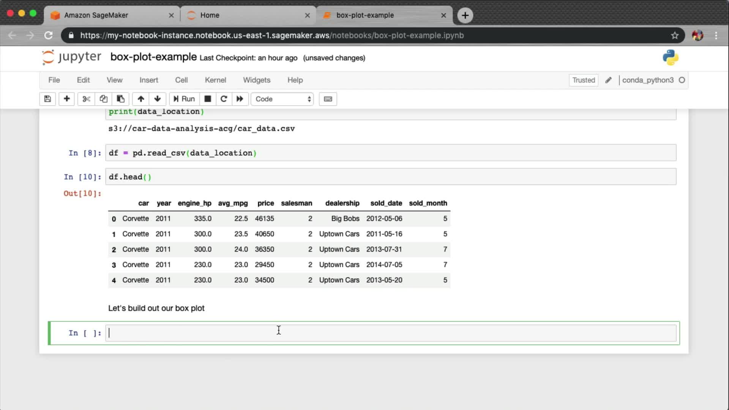Viewport: 729px width, 410px height.
Task: Paste cells below icon
Action: (x=120, y=99)
